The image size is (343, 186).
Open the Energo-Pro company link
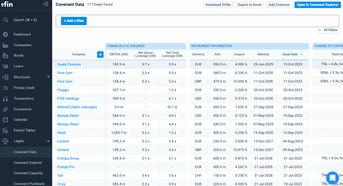tap(66, 167)
